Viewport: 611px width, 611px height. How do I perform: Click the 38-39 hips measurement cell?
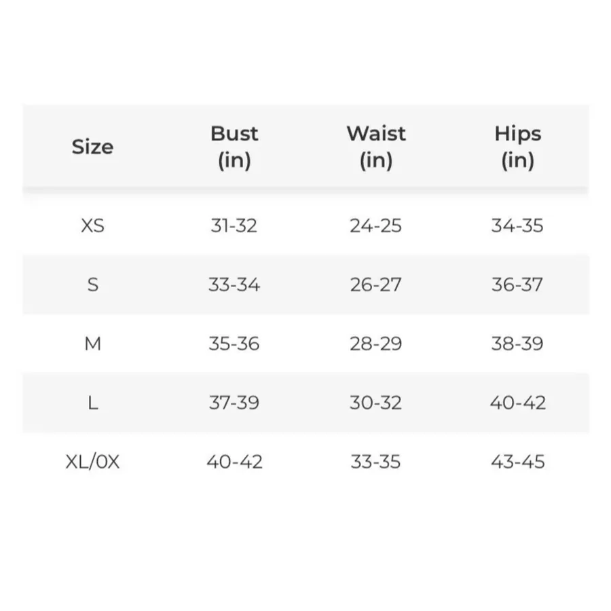pyautogui.click(x=517, y=344)
